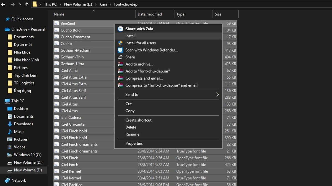The image size is (332, 186).
Task: Click the WinRAR icon beside Add to archive
Action: pos(120,64)
